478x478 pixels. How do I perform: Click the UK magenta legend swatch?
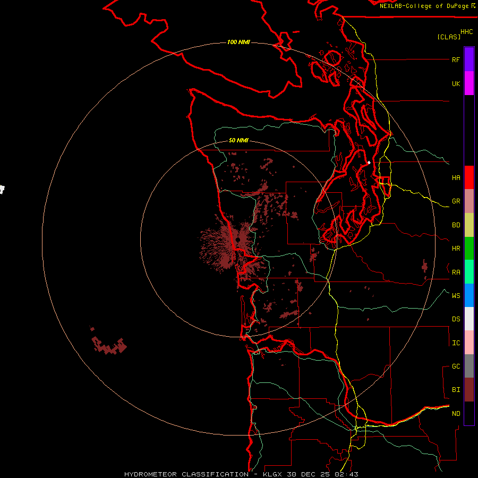[x=469, y=83]
